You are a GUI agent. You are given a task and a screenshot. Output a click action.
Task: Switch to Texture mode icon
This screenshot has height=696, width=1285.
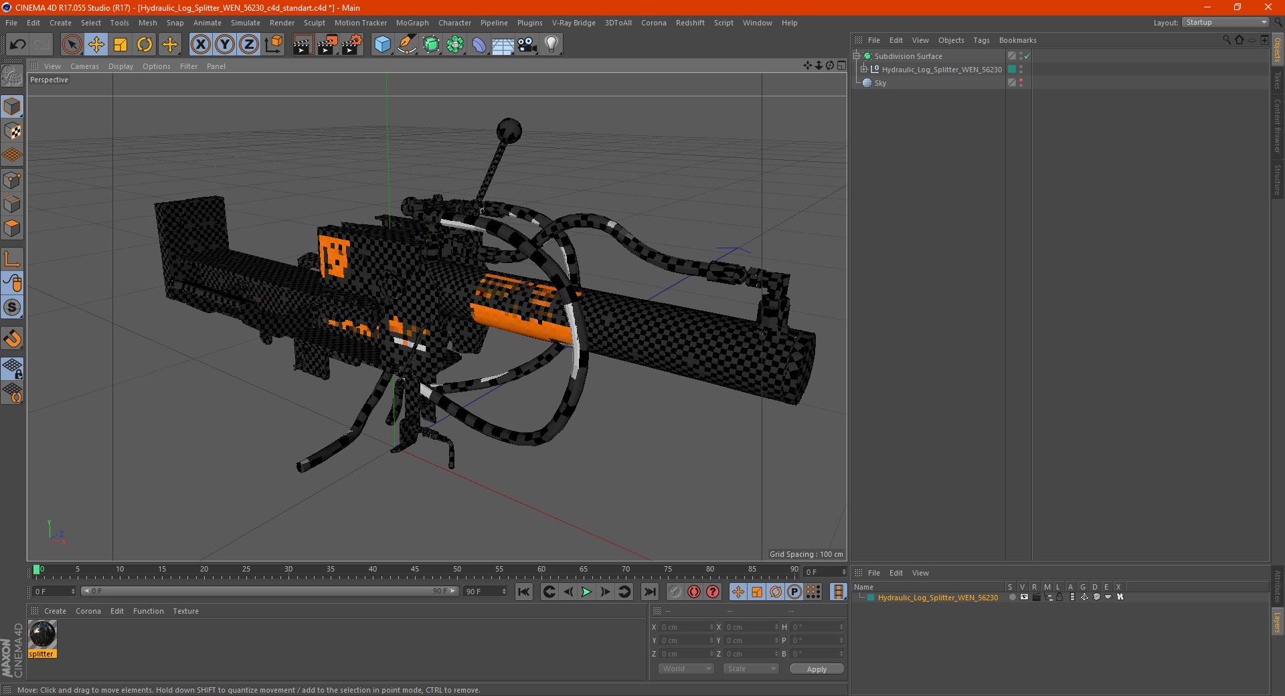pyautogui.click(x=12, y=131)
